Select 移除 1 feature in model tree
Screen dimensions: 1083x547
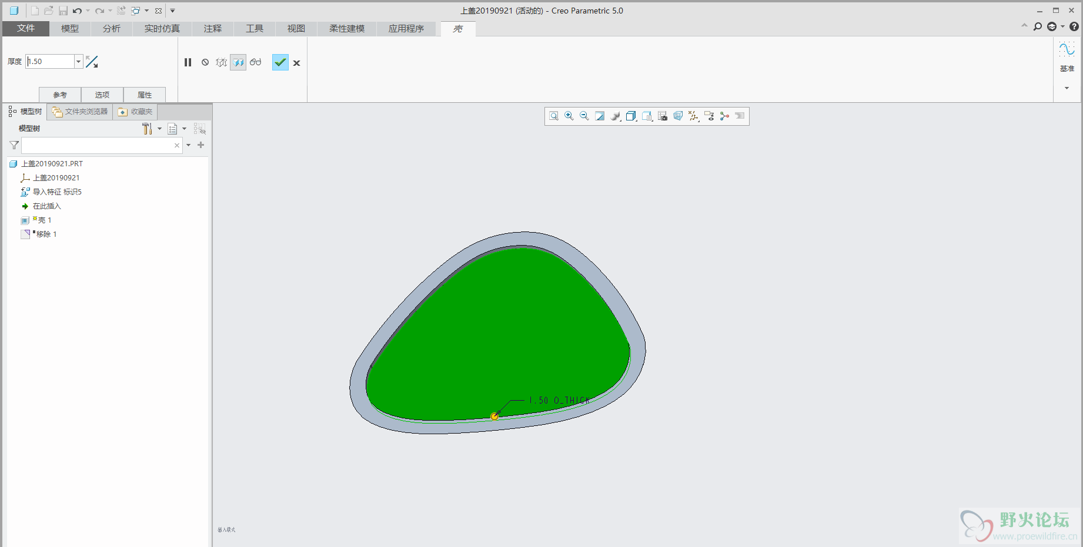coord(46,234)
